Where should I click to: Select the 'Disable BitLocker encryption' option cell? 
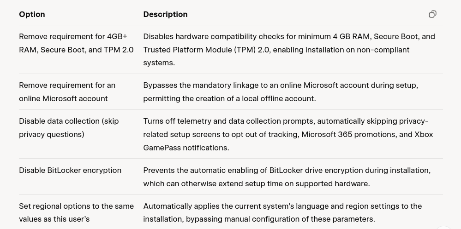click(70, 170)
